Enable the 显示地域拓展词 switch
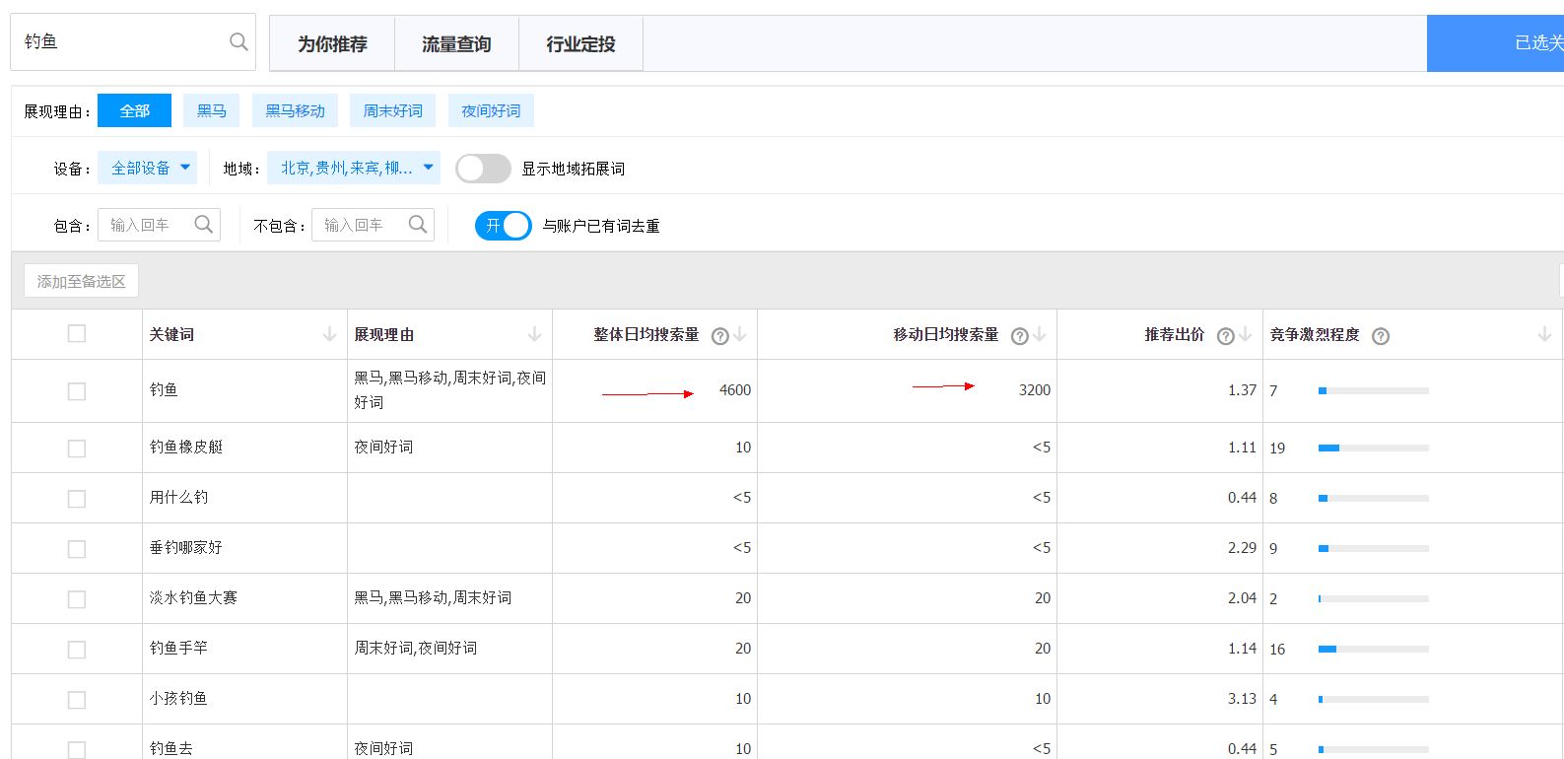This screenshot has height=759, width=1564. 483,169
